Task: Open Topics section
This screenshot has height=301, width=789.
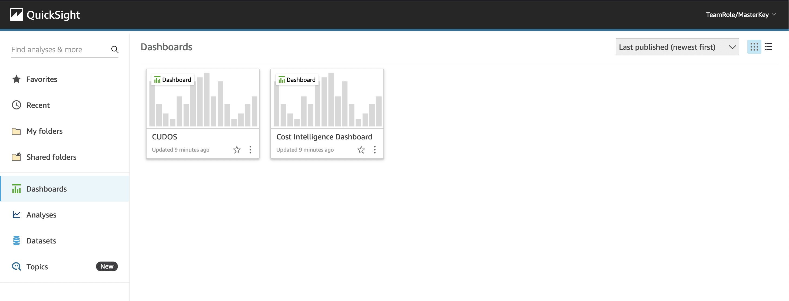Action: coord(65,267)
